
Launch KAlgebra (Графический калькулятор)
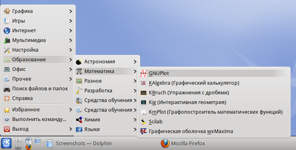[214, 83]
